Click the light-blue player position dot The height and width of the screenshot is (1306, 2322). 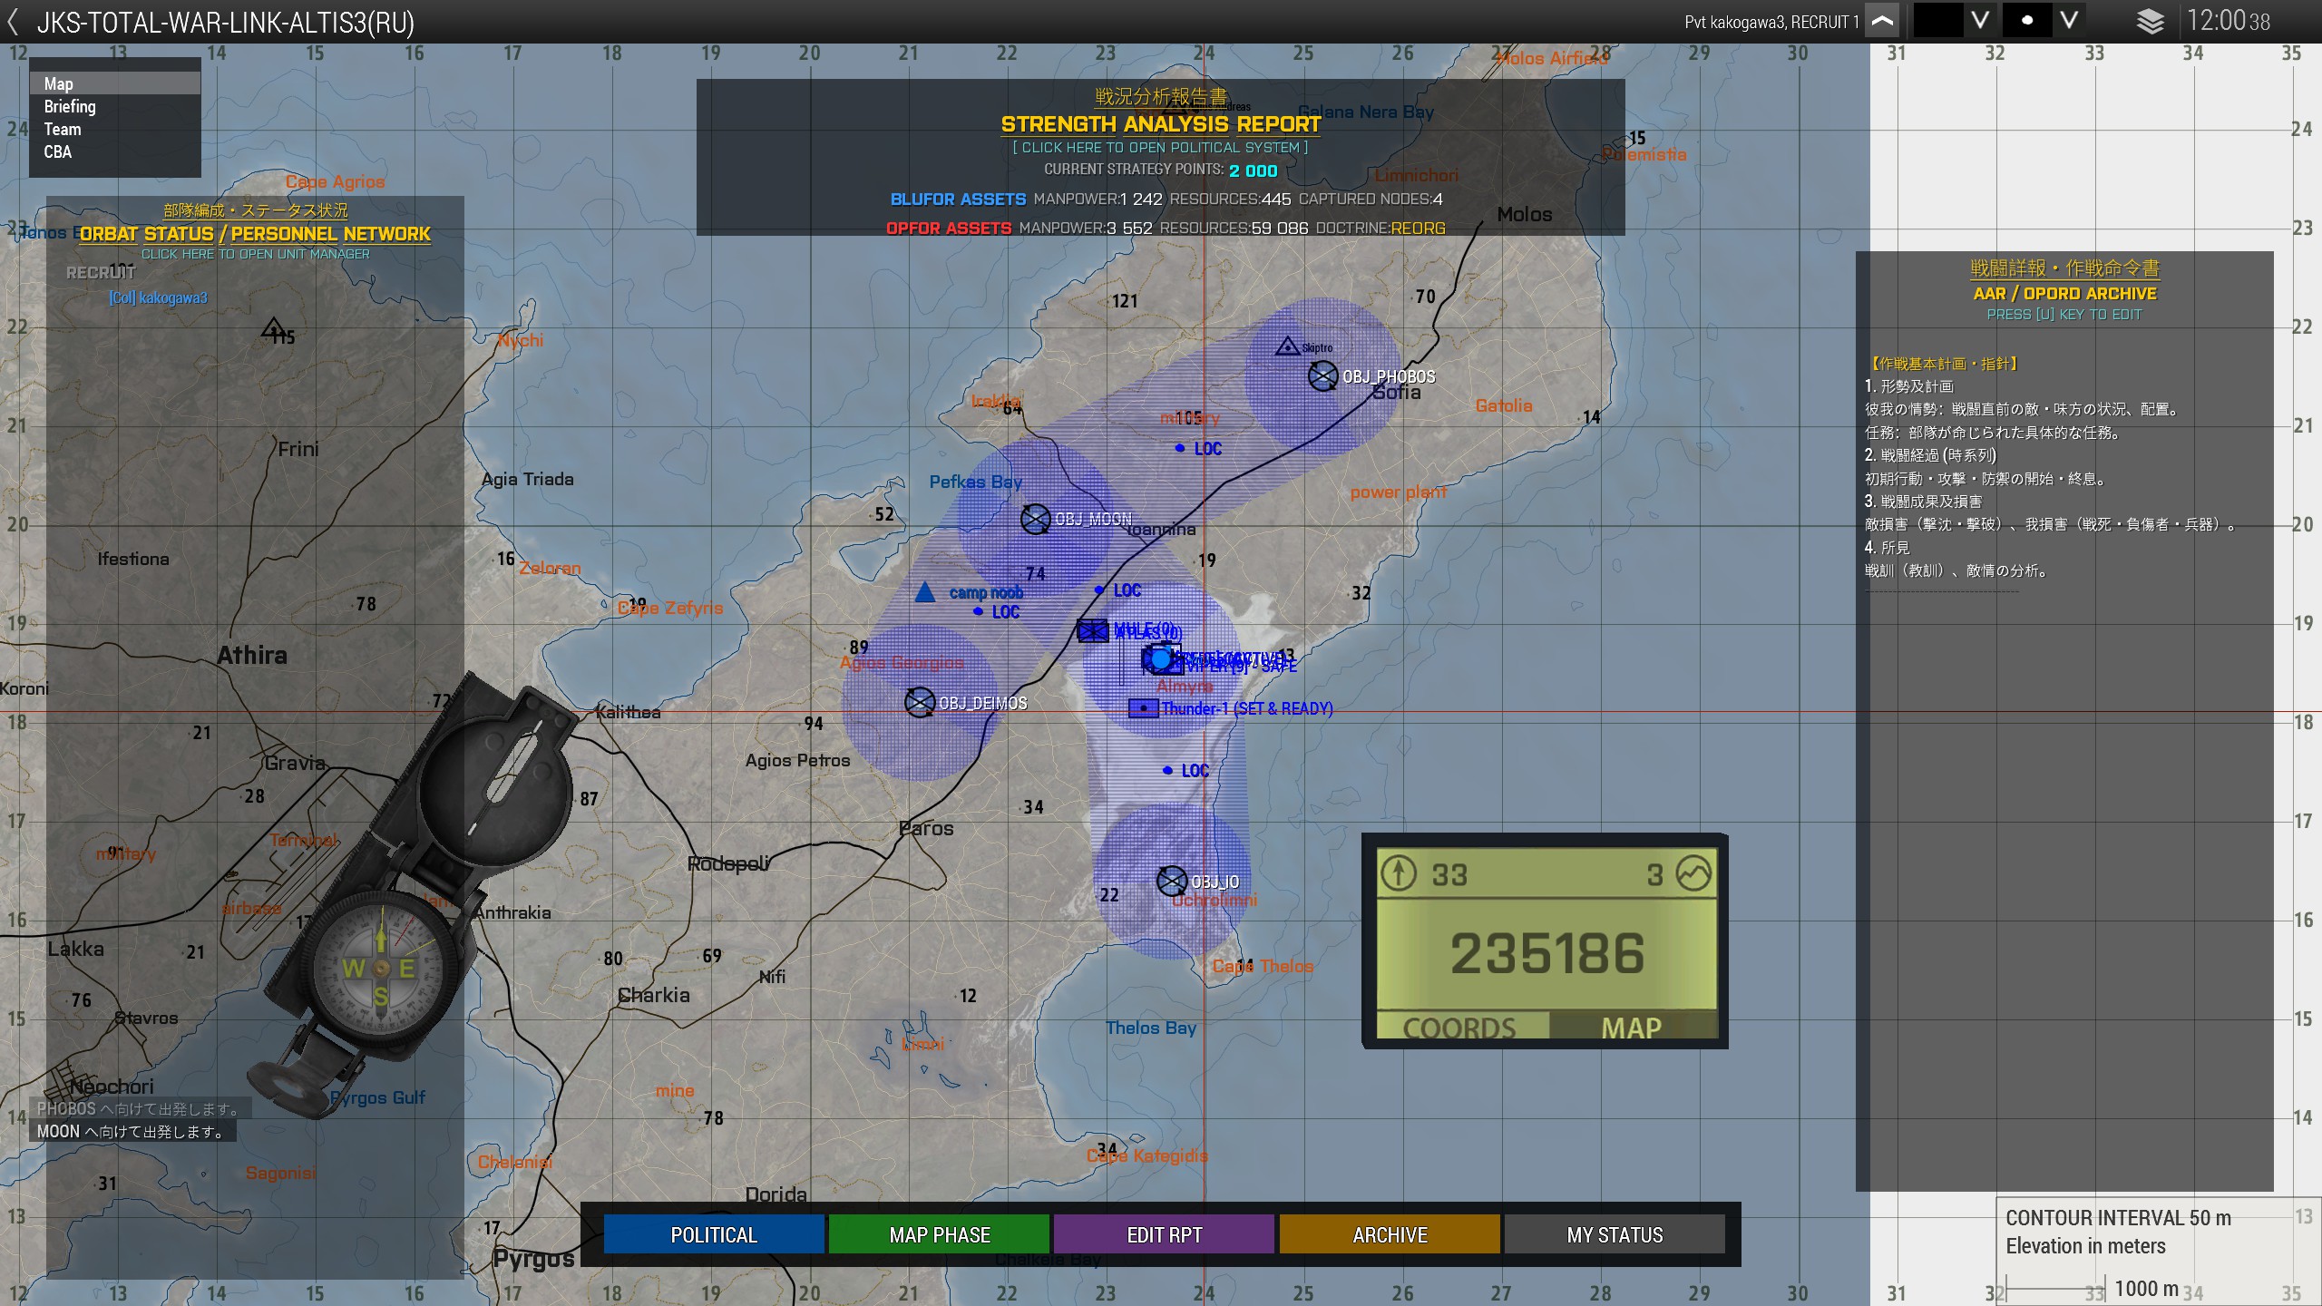click(1160, 659)
